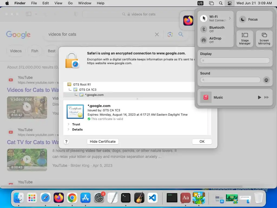Select GTS Root R1 certificate
This screenshot has width=277, height=208.
[82, 84]
